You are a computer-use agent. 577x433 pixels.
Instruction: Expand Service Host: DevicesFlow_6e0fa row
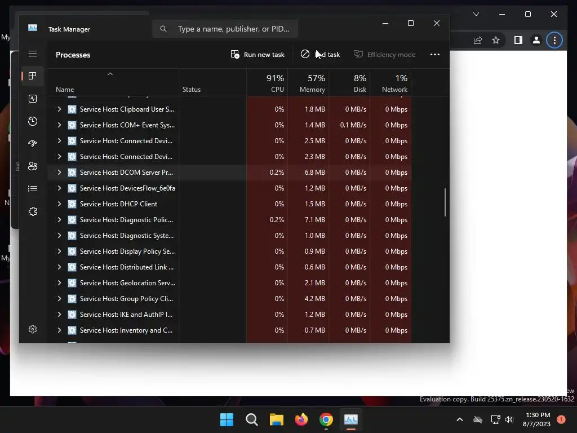tap(59, 188)
